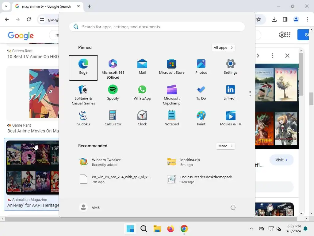Open notifications bell in system tray

(x=306, y=229)
